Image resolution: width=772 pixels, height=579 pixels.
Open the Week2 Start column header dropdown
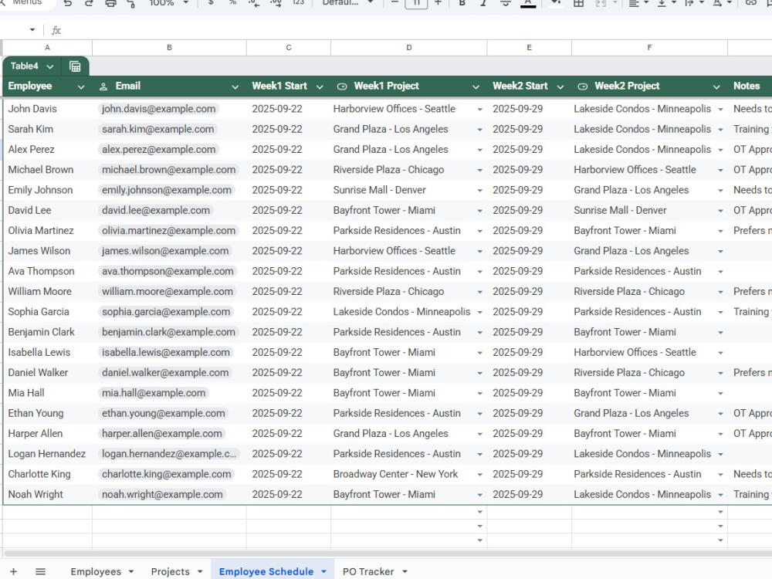coord(560,86)
